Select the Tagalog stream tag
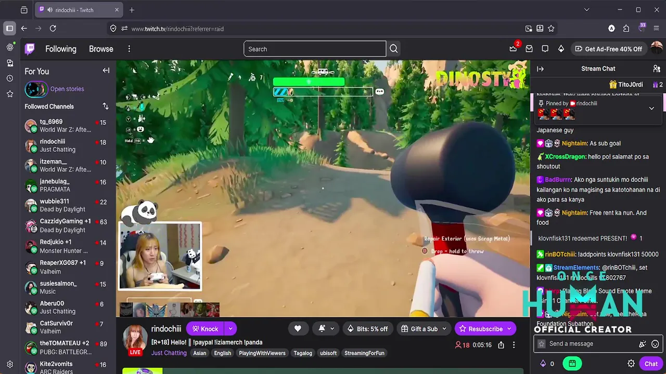666x374 pixels. click(x=303, y=353)
